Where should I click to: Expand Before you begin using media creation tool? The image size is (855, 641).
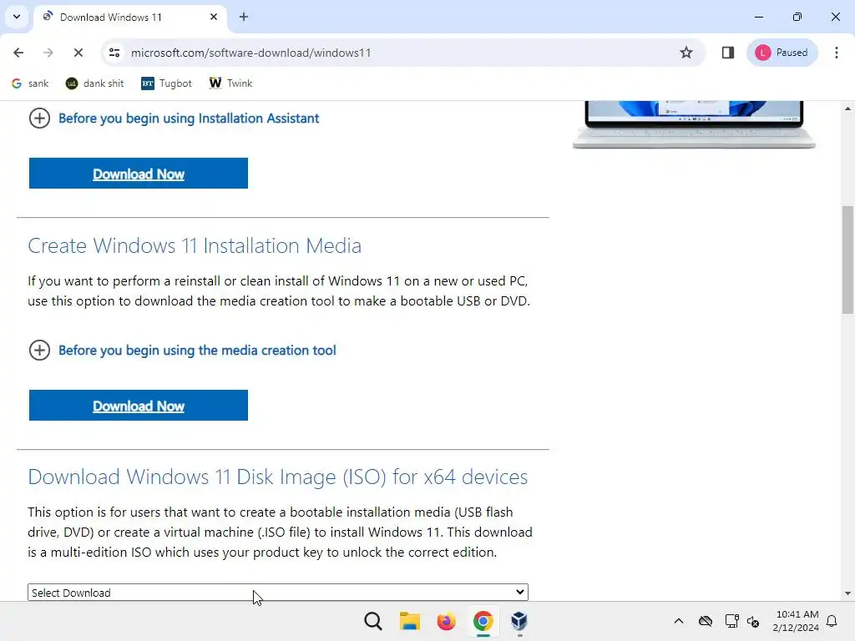tap(182, 350)
